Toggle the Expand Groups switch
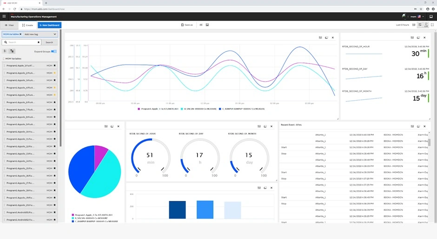Image resolution: width=437 pixels, height=239 pixels. coord(53,52)
